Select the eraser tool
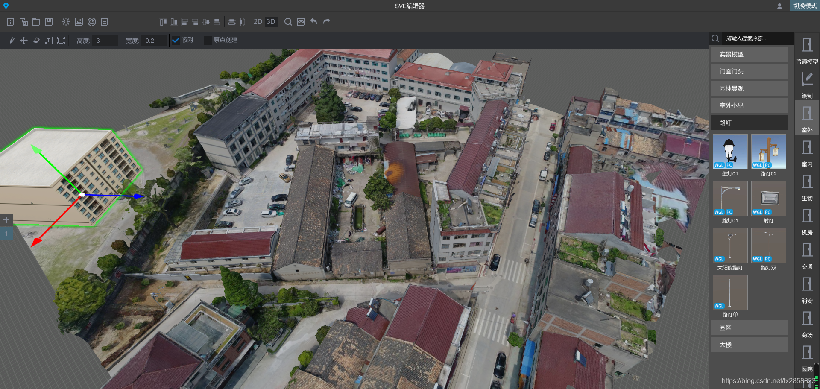This screenshot has height=389, width=820. click(x=36, y=41)
